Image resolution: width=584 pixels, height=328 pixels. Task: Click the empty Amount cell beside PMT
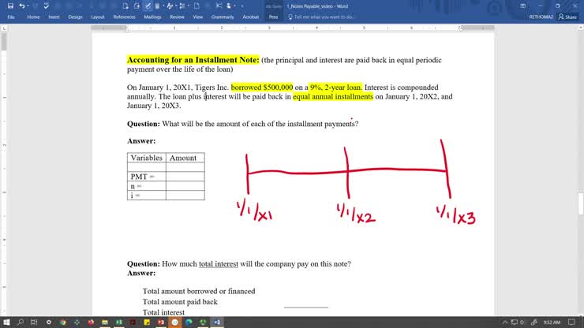185,176
